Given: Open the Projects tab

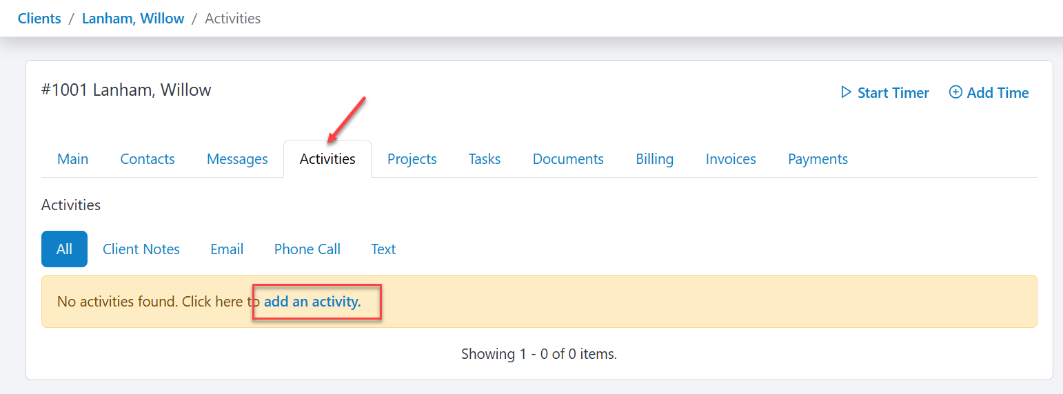Looking at the screenshot, I should pyautogui.click(x=412, y=159).
